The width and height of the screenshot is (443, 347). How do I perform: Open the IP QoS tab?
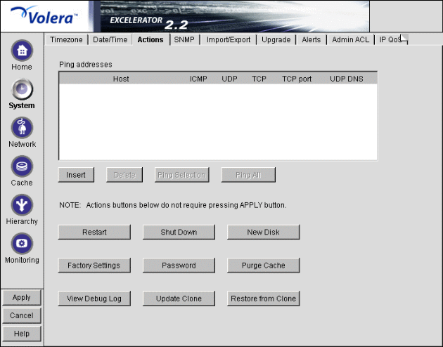point(390,40)
